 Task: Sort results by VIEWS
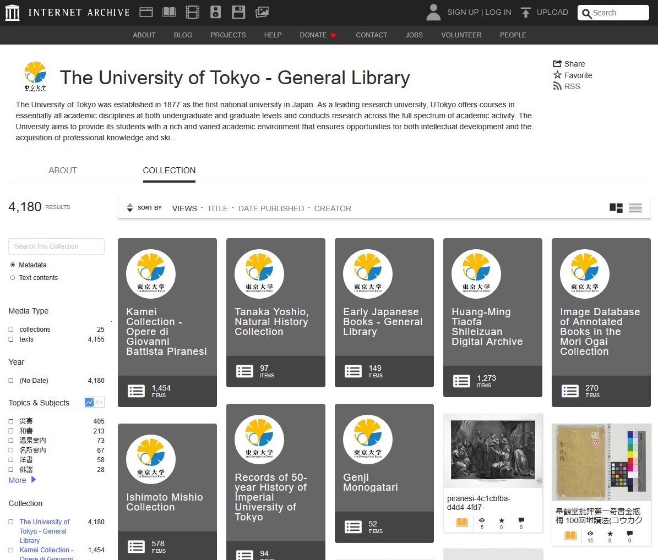pos(184,208)
